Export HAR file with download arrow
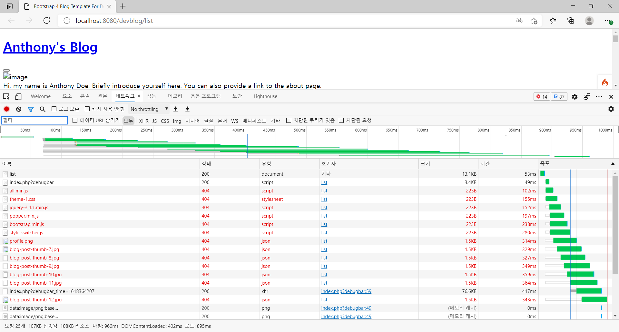 point(187,109)
